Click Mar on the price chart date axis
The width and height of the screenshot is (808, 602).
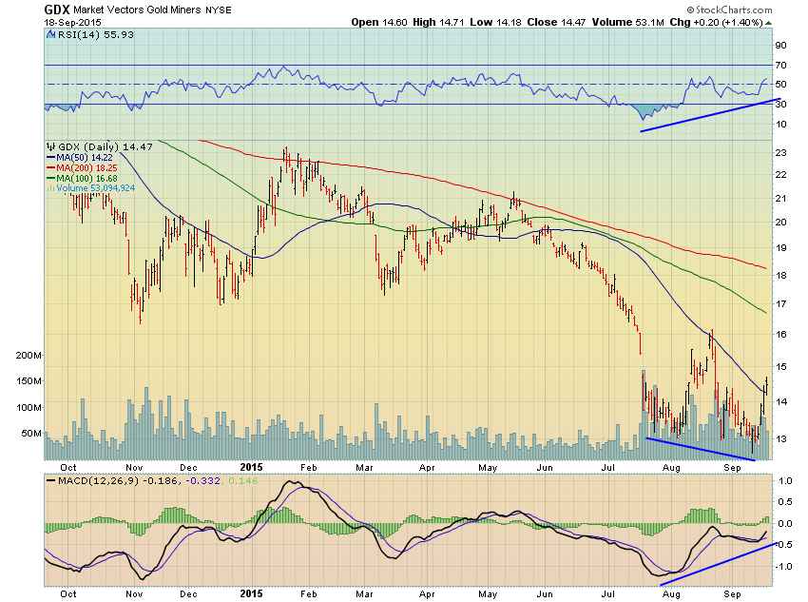coord(364,468)
